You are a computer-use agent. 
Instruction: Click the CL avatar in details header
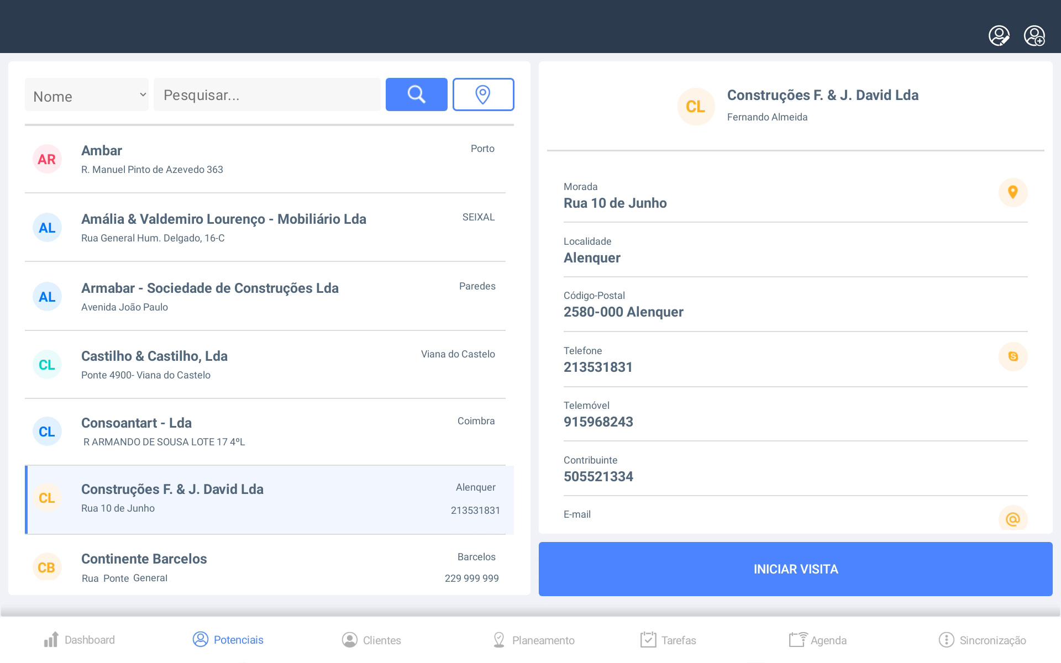pos(695,106)
